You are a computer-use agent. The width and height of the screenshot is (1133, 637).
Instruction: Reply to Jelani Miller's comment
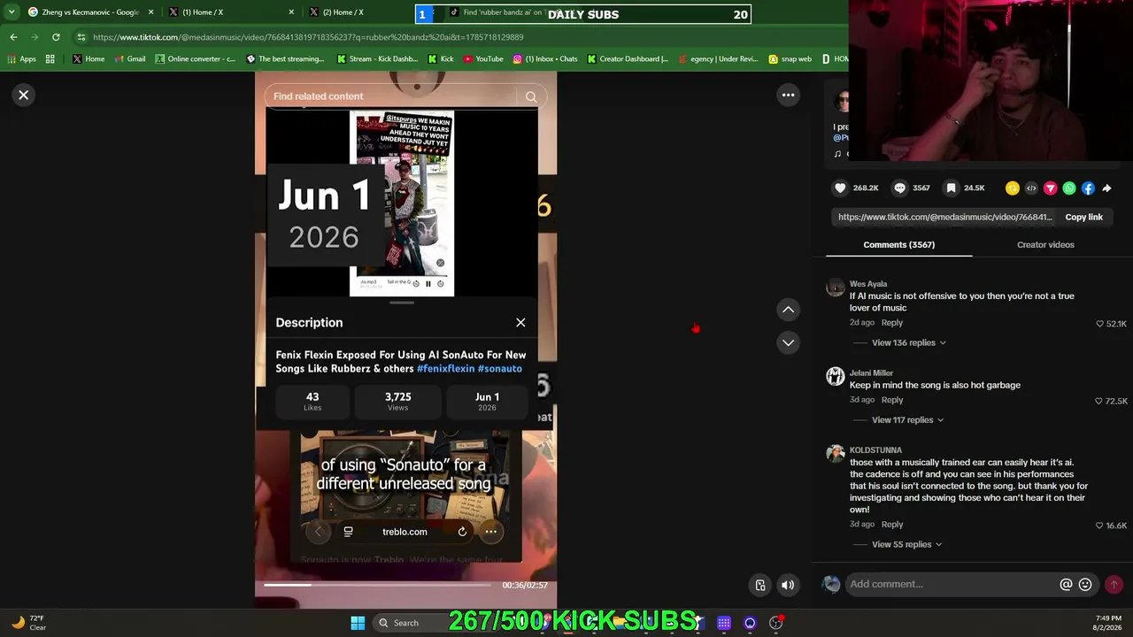tap(891, 400)
